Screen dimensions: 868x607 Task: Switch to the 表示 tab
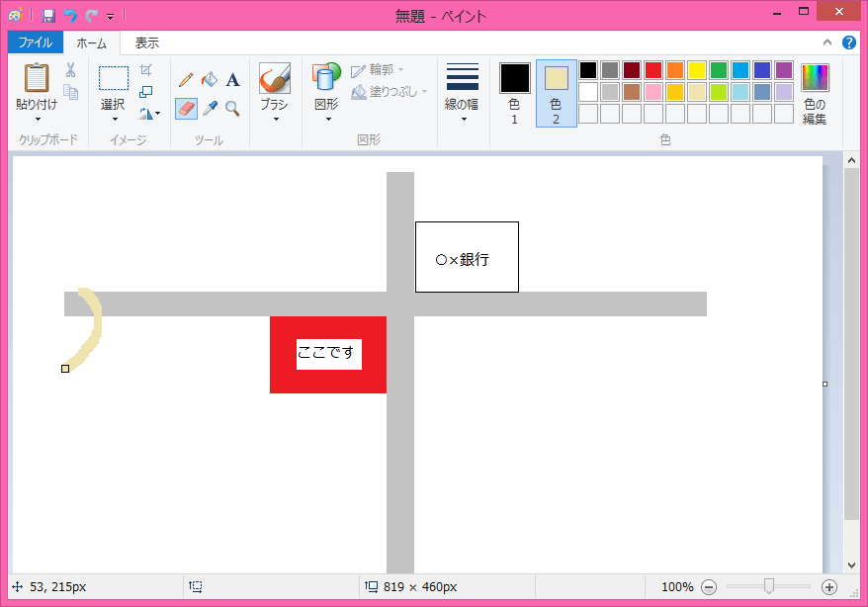coord(146,43)
